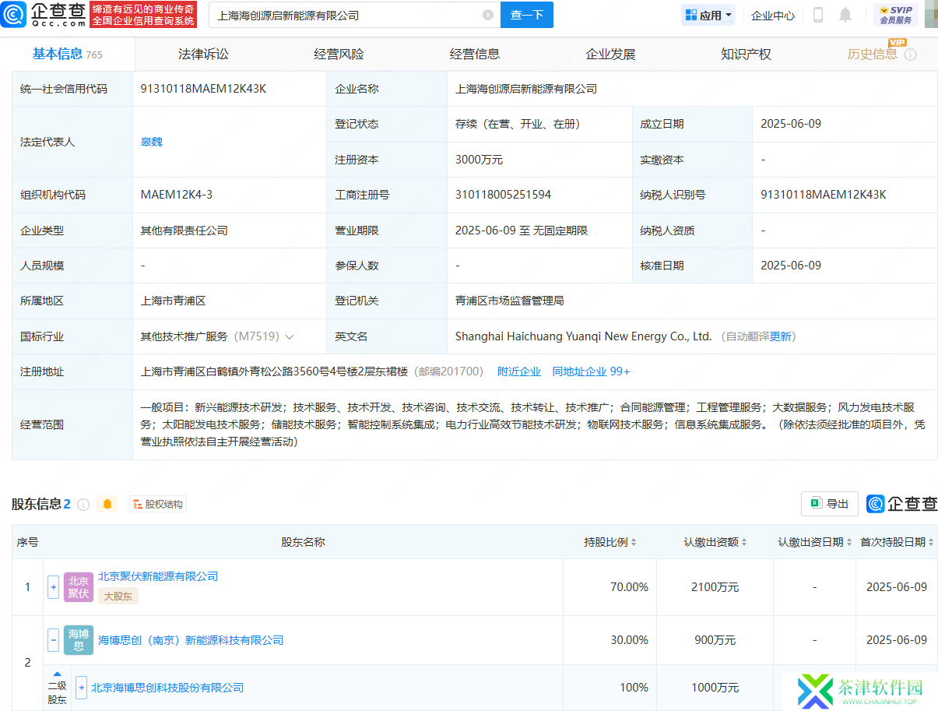Click the info icon beside 历史信息
The image size is (938, 711).
tap(910, 55)
